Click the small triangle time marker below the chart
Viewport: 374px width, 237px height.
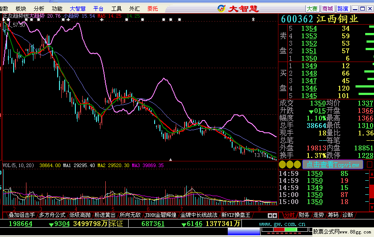pos(170,159)
